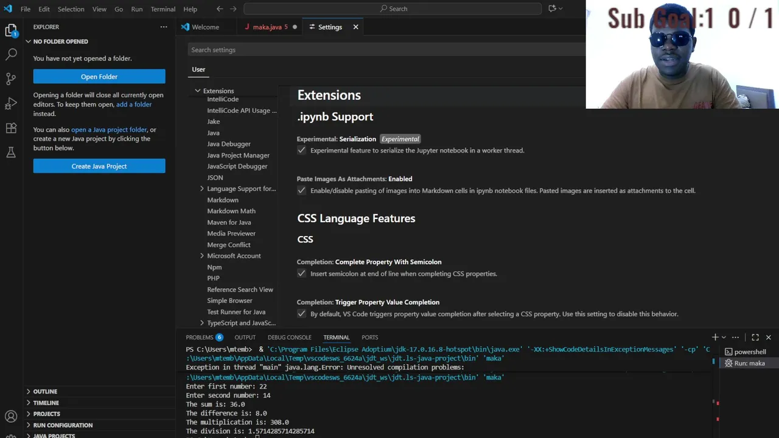779x438 pixels.
Task: Click the add a folder link
Action: [x=134, y=105]
